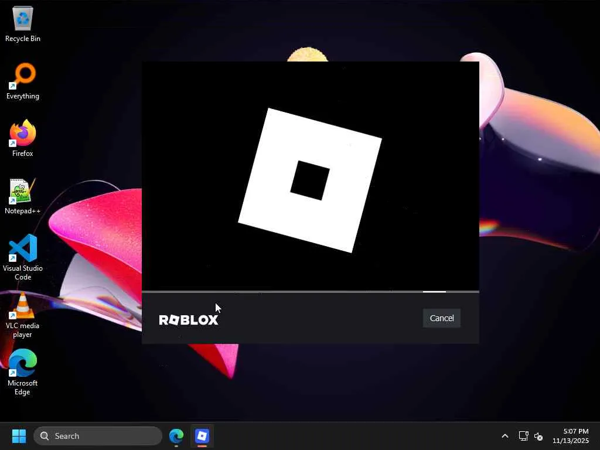This screenshot has height=450, width=600.
Task: Open the clock showing 5:07 PM
Action: click(571, 436)
